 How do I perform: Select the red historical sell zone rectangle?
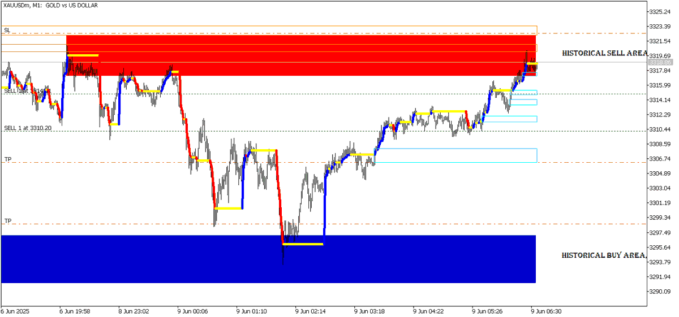click(301, 55)
